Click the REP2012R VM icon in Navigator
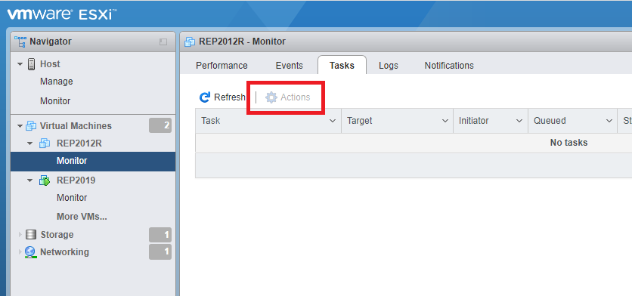 click(45, 143)
